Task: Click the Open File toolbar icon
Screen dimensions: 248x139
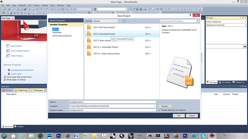Action: pyautogui.click(x=18, y=9)
